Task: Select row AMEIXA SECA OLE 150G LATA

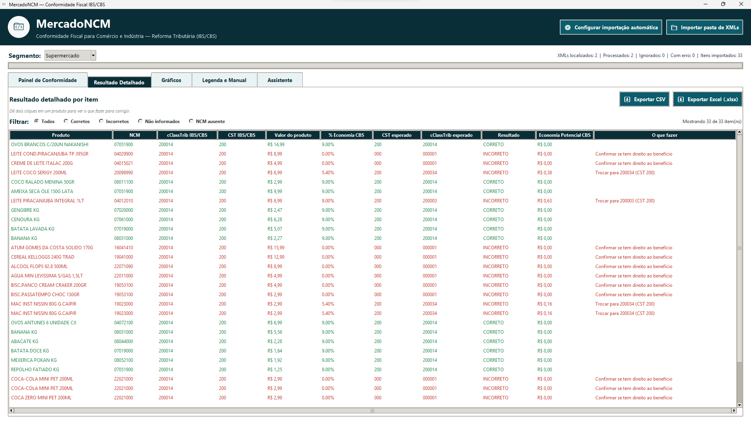Action: [x=373, y=191]
